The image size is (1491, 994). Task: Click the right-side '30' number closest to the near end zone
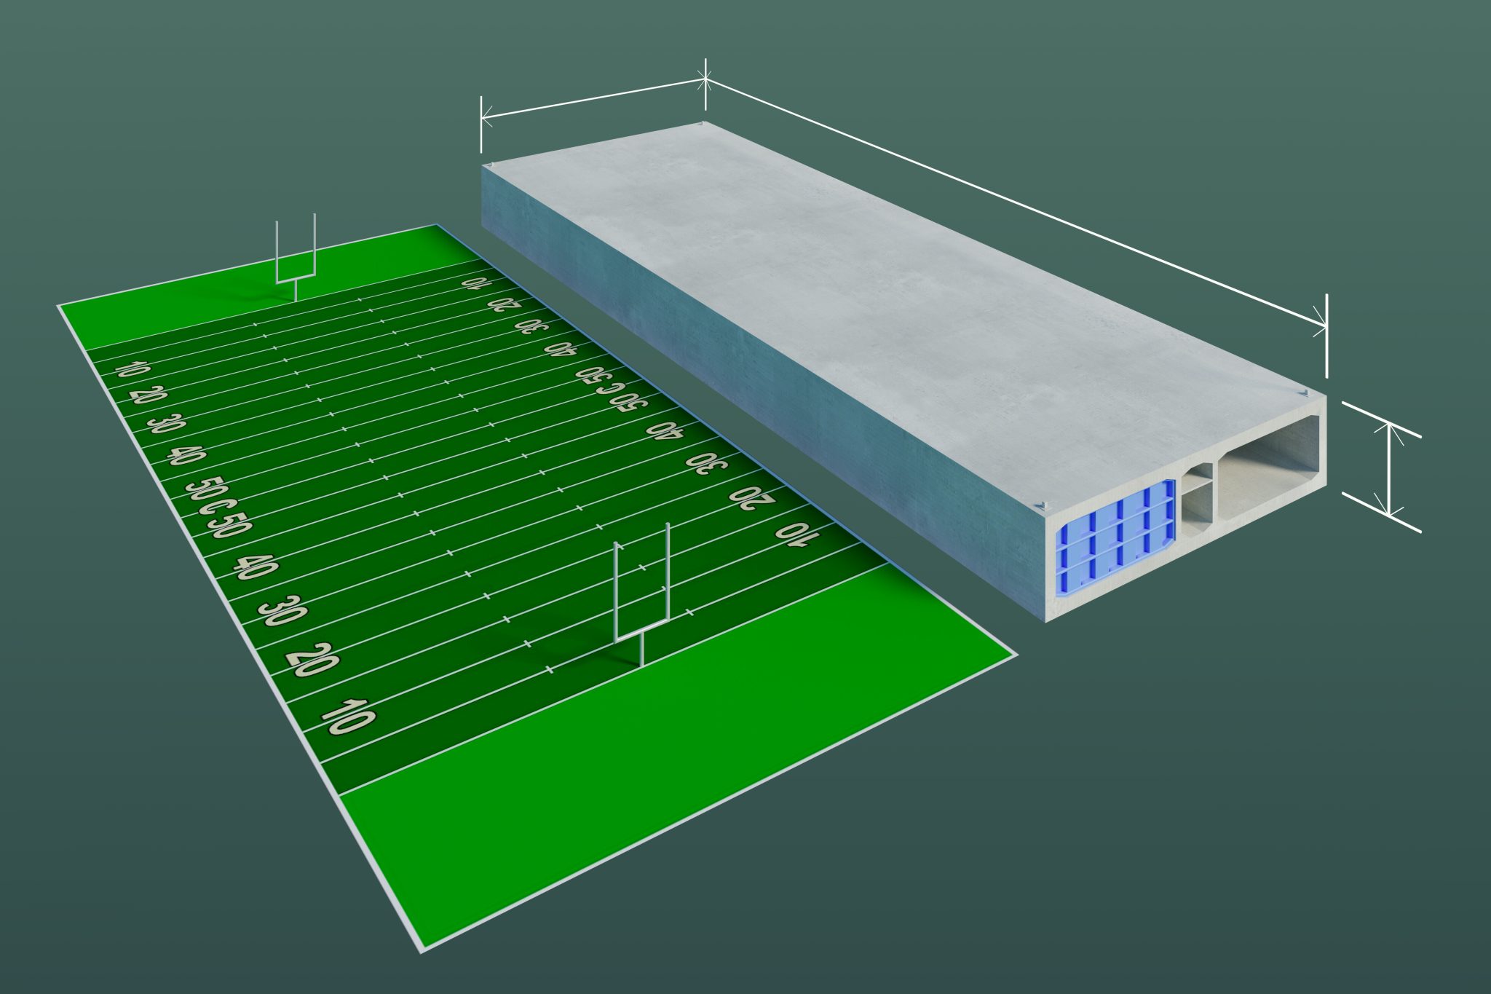point(707,462)
